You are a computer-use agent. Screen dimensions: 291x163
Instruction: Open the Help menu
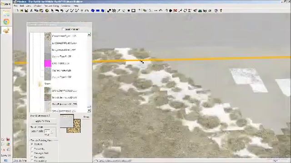(76, 6)
